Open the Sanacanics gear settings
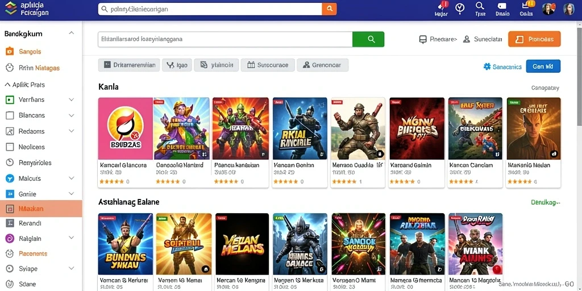582x291 pixels. tap(487, 66)
